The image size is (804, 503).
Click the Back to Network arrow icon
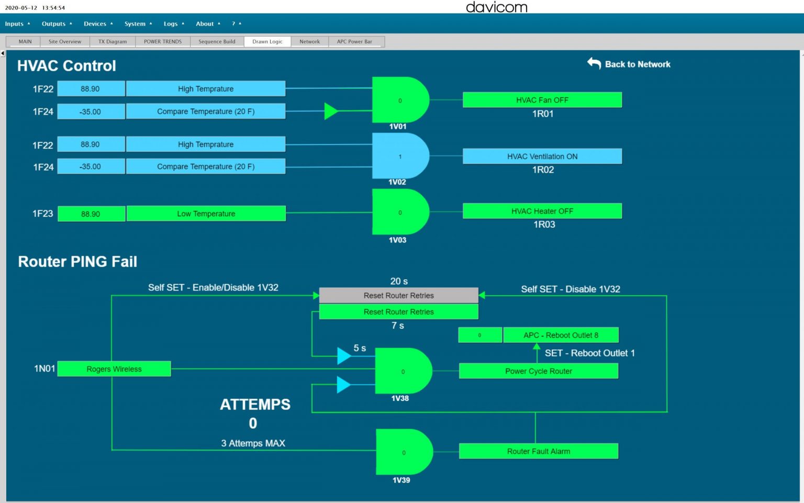(594, 63)
